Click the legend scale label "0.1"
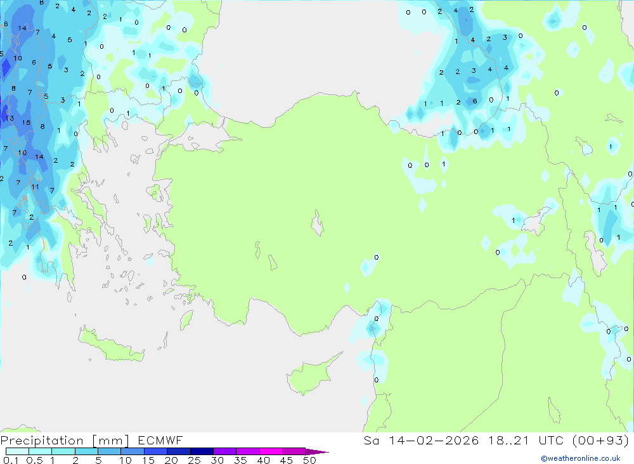 11,460
